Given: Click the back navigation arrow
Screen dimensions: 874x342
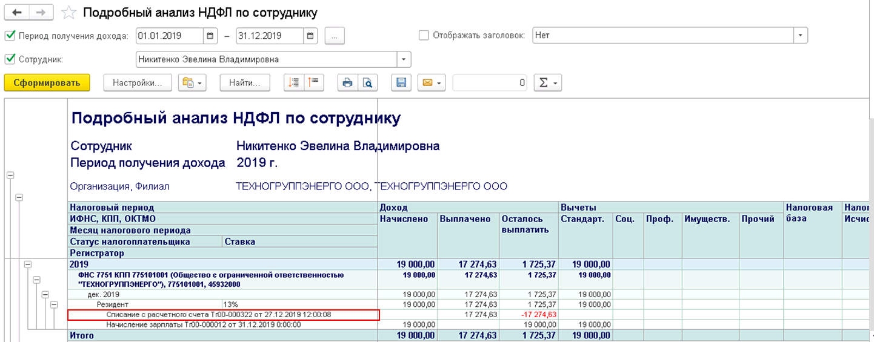Looking at the screenshot, I should [x=16, y=12].
